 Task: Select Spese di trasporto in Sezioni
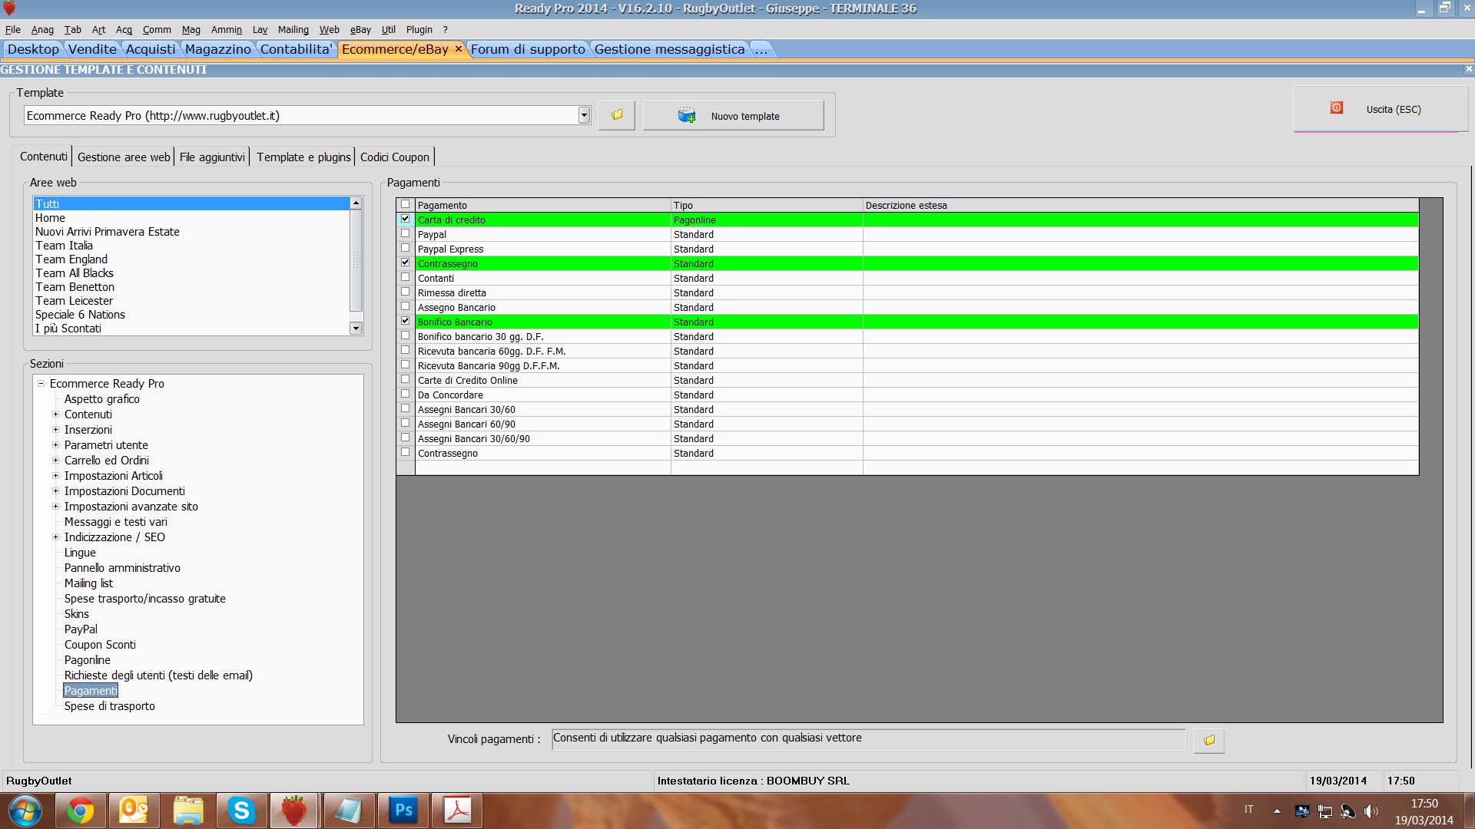point(110,705)
